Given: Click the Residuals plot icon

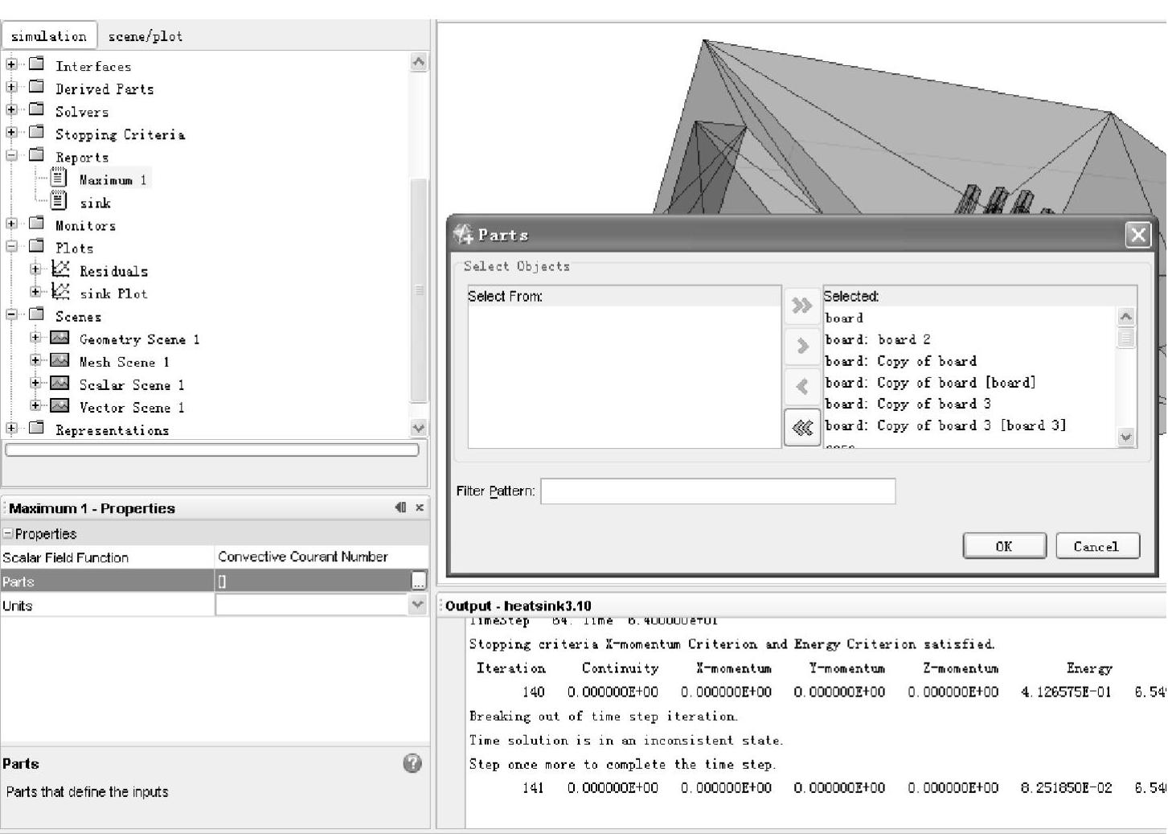Looking at the screenshot, I should click(60, 269).
